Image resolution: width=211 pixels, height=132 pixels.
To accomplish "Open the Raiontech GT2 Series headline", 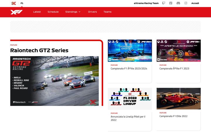I will coord(39,50).
